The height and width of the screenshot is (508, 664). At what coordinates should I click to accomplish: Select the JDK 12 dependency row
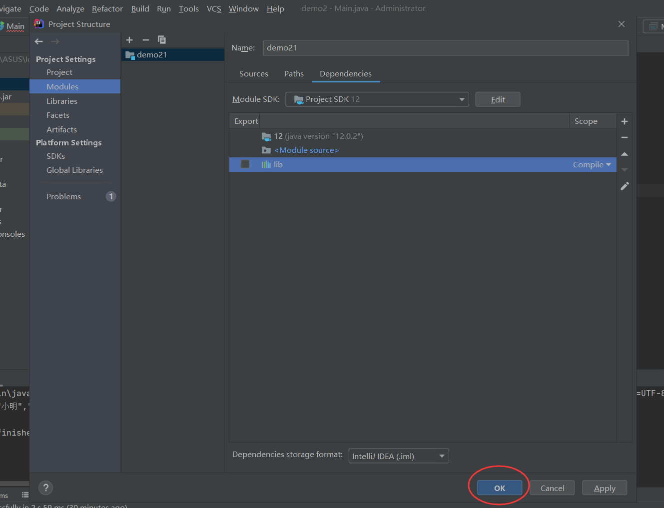pos(423,136)
